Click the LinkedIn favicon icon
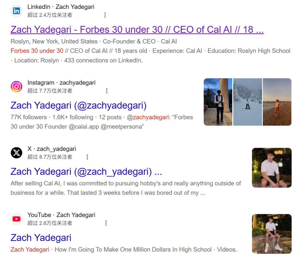Image resolution: width=301 pixels, height=257 pixels. coord(16,11)
